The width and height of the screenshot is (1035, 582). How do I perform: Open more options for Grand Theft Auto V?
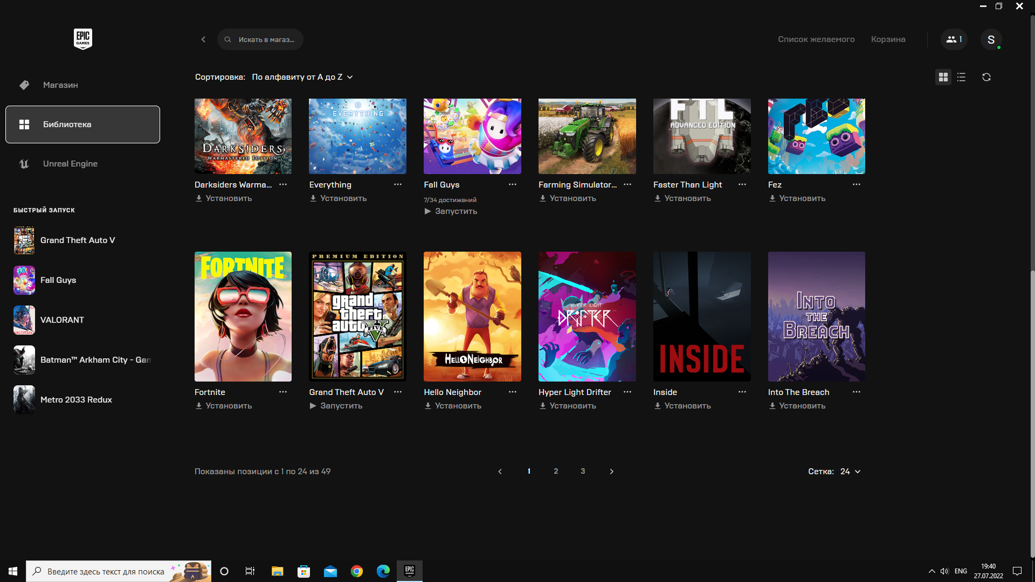(x=398, y=392)
